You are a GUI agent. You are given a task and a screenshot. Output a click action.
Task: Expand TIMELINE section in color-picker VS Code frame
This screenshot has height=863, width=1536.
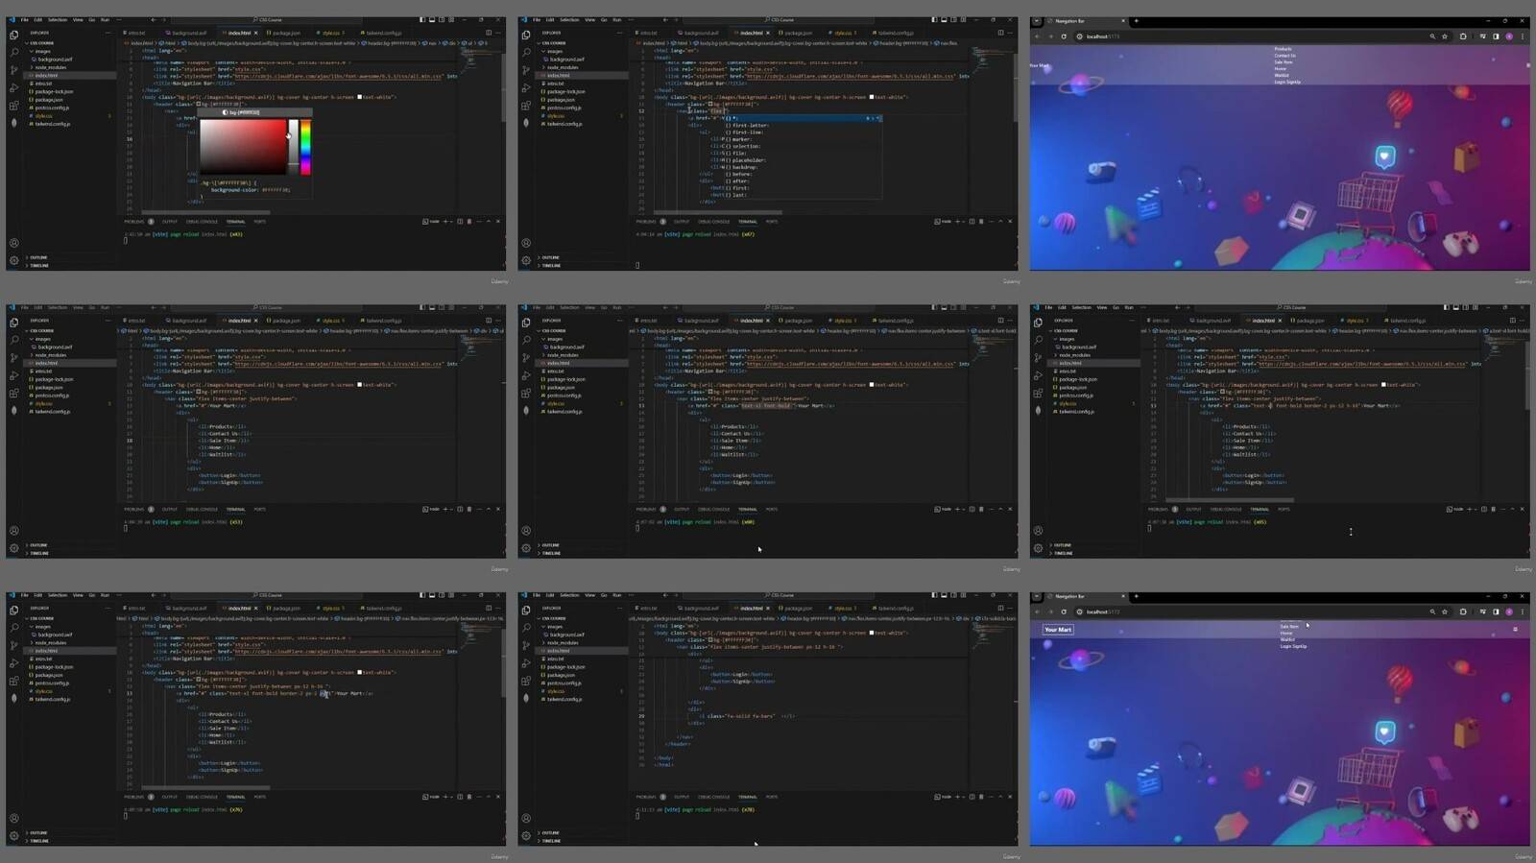(x=38, y=265)
